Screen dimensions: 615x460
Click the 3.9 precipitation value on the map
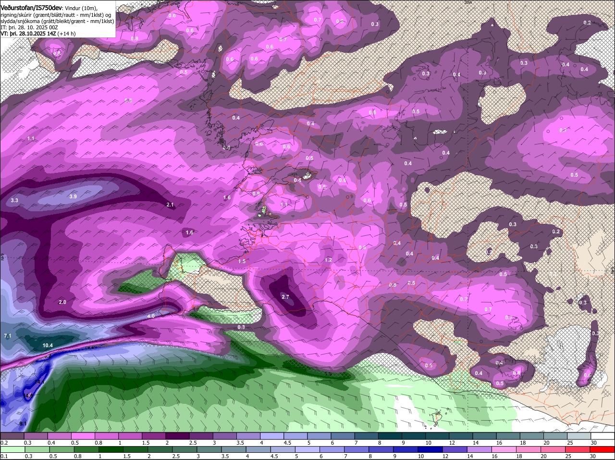coord(73,196)
